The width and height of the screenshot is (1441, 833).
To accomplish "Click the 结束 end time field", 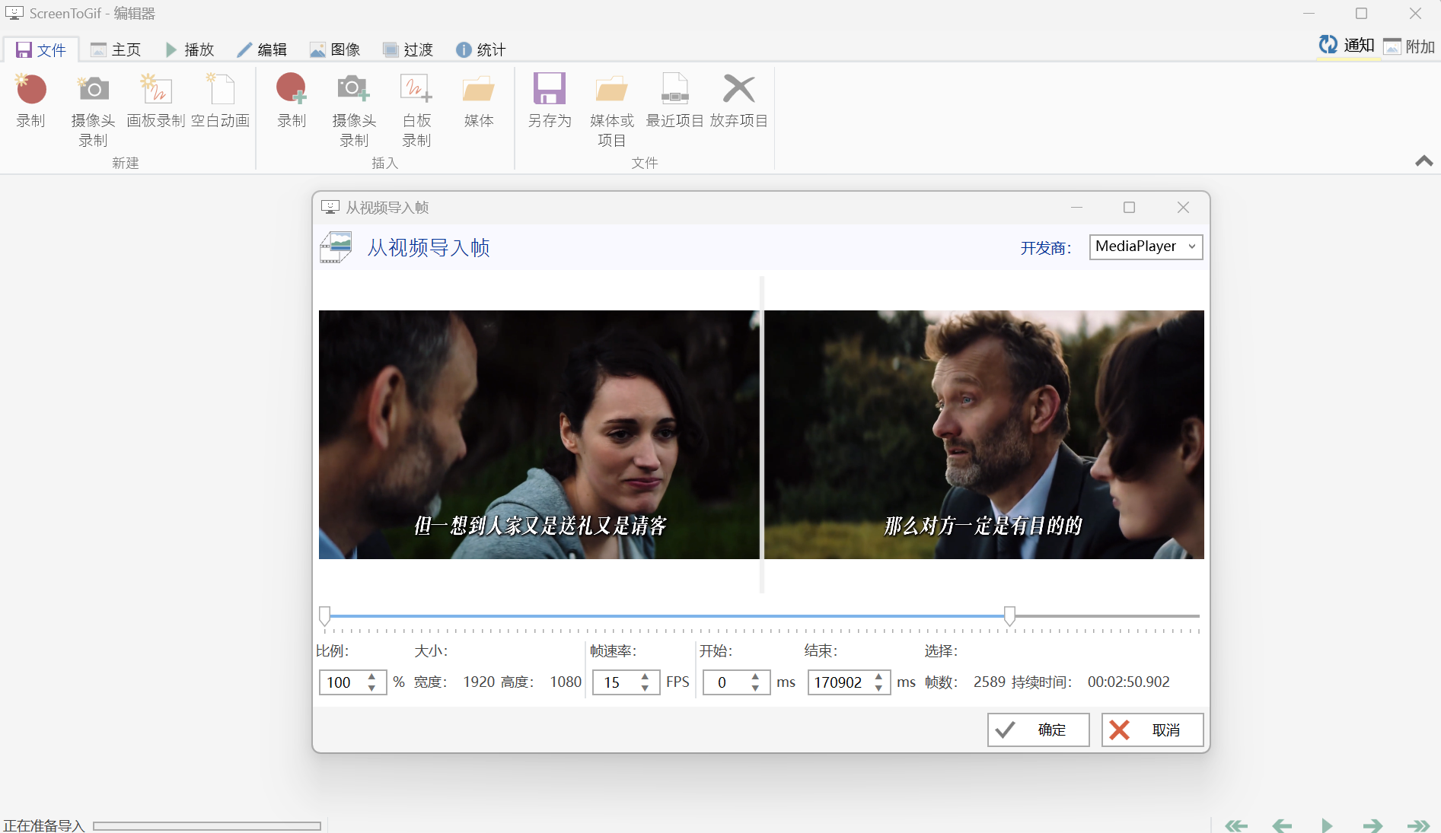I will click(839, 682).
